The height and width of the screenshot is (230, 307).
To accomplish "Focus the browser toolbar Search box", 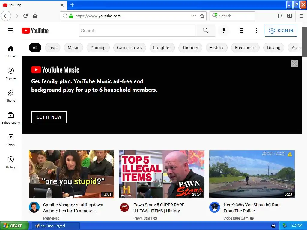I will click(232, 16).
